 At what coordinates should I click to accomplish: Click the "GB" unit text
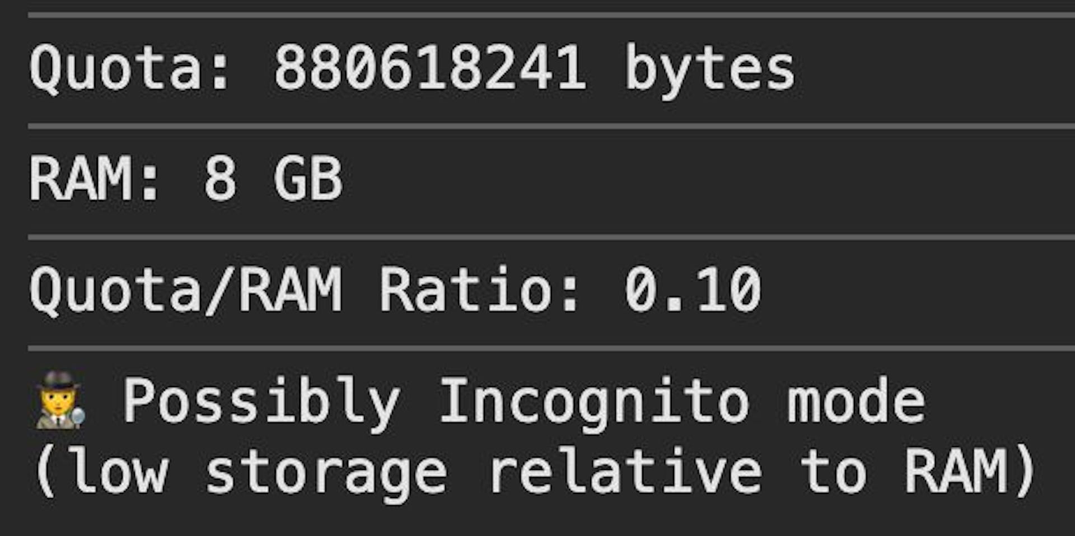pos(307,179)
